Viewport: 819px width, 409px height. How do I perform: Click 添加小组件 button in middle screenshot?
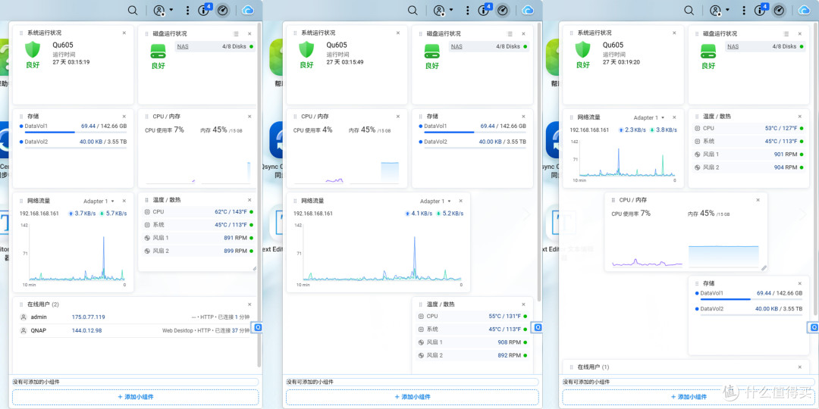412,398
